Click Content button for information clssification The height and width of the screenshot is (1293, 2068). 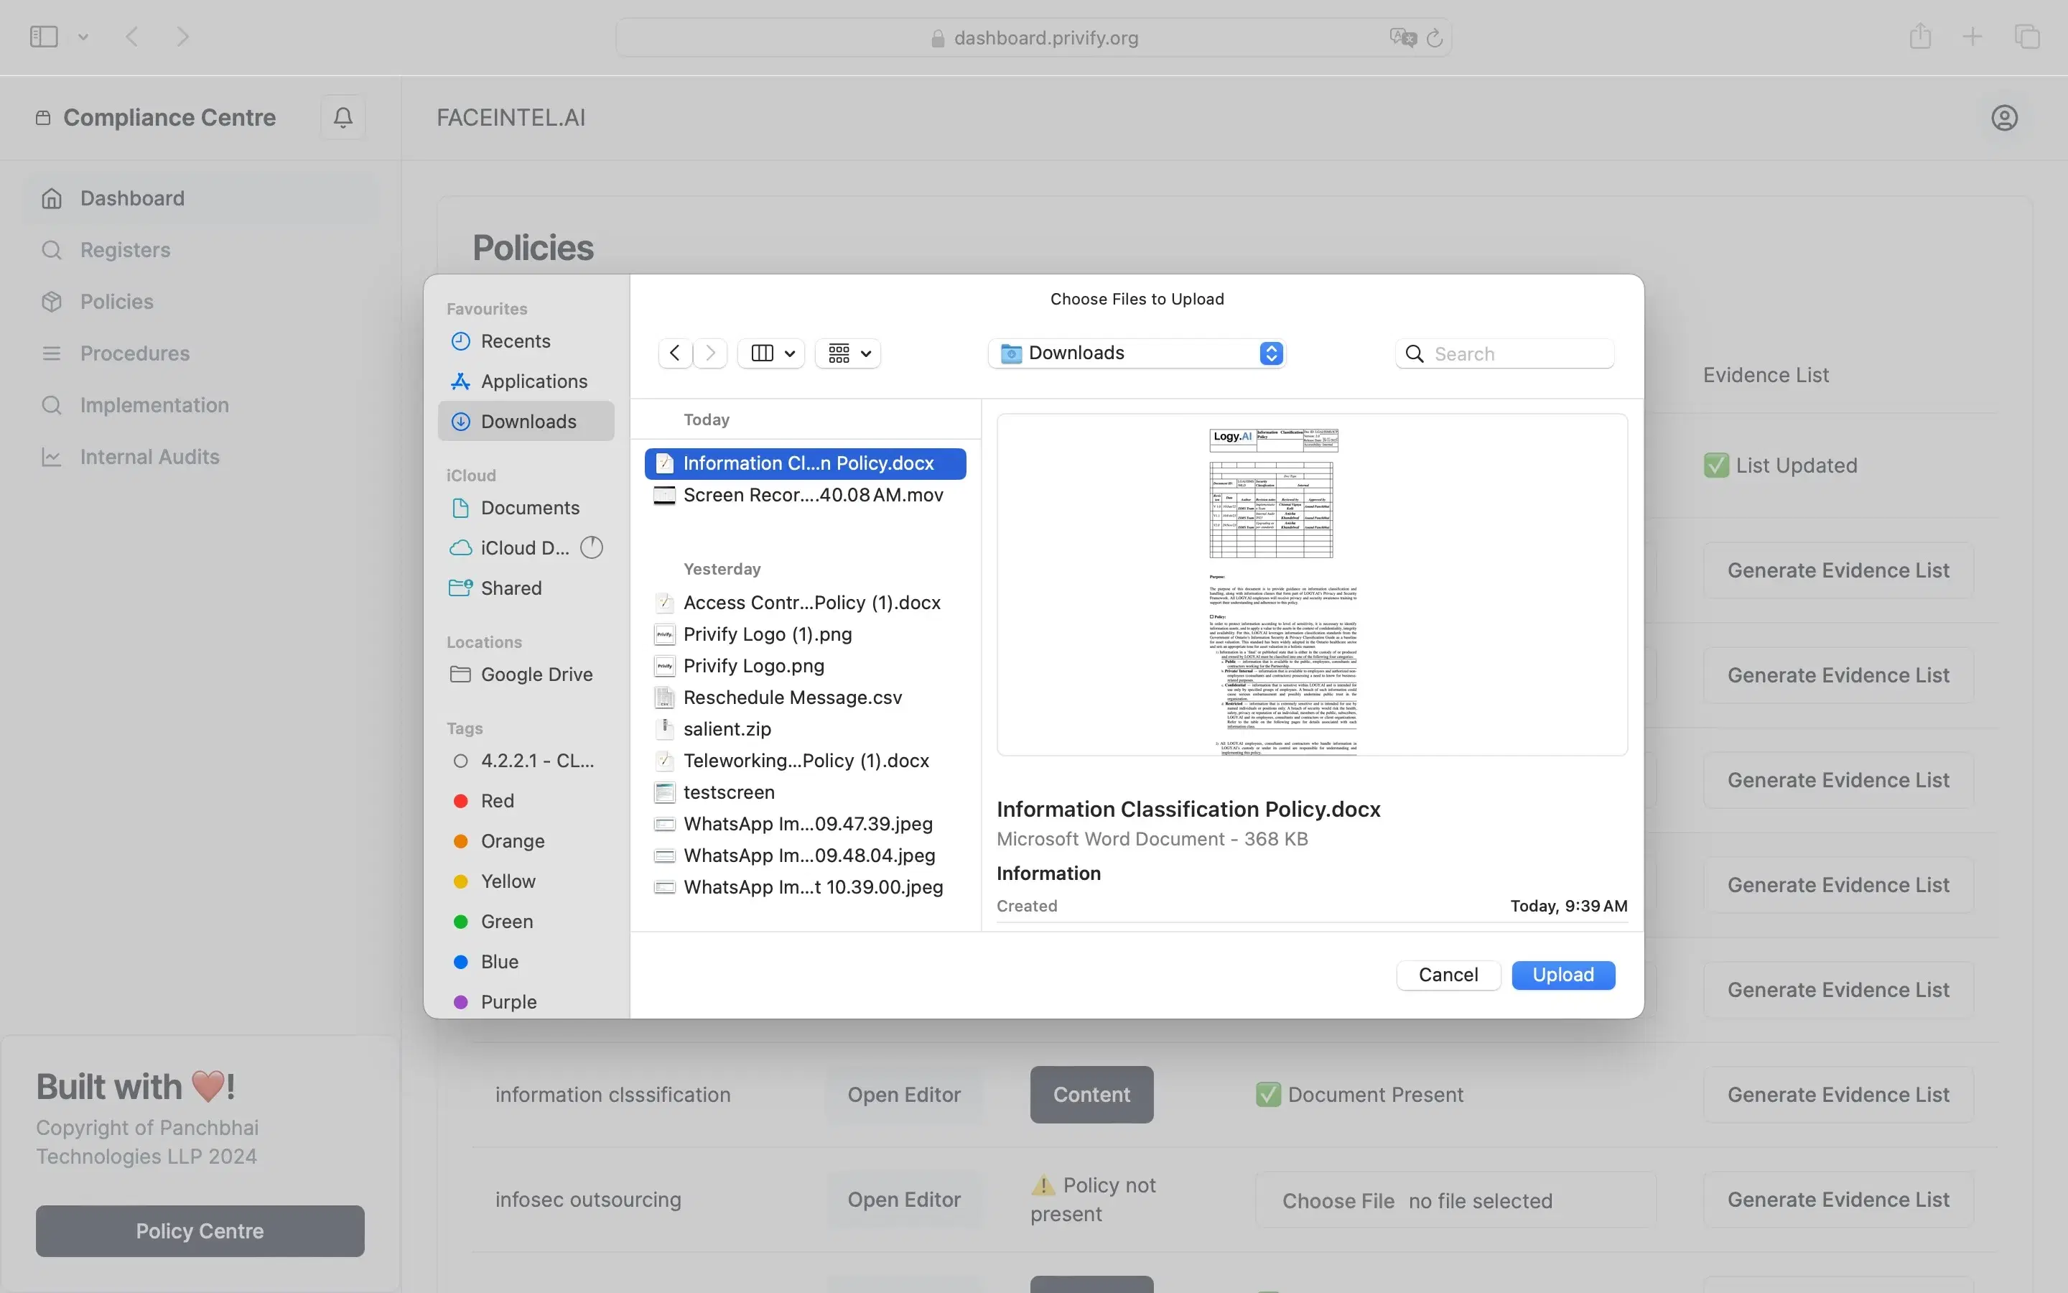click(x=1091, y=1095)
